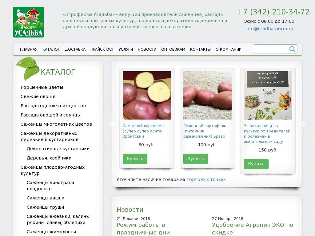Follow the торговых точках link

pos(206,179)
